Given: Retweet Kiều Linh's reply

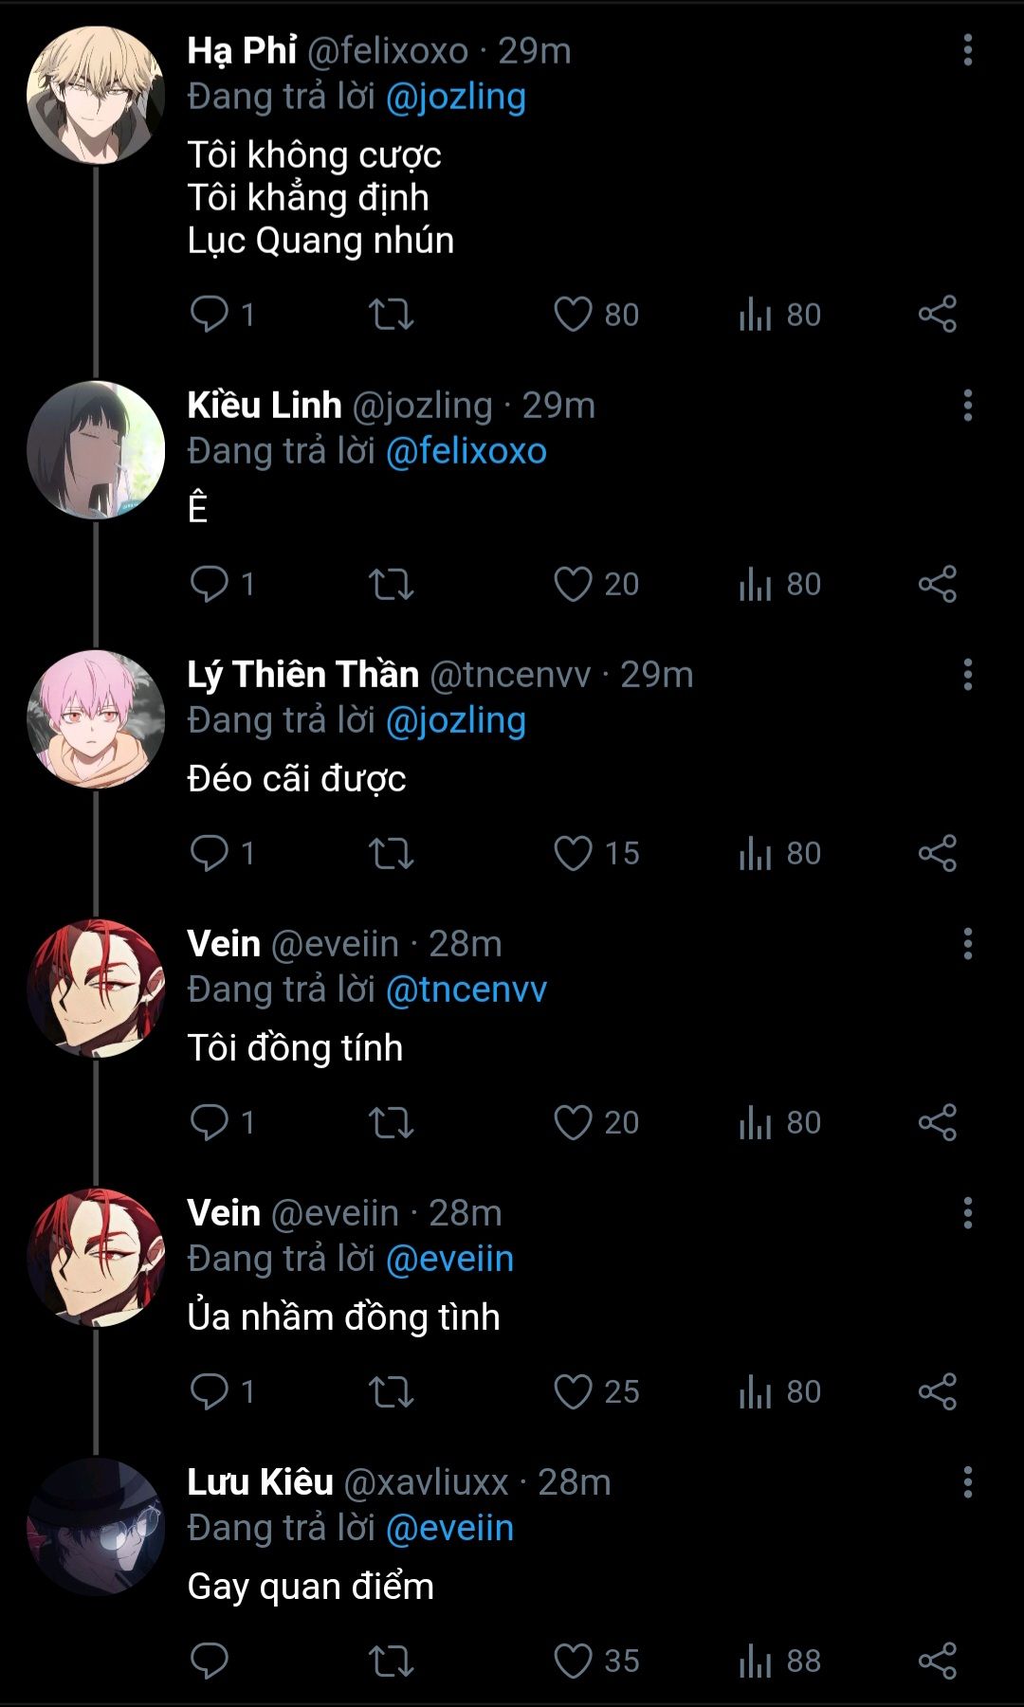Looking at the screenshot, I should [391, 584].
